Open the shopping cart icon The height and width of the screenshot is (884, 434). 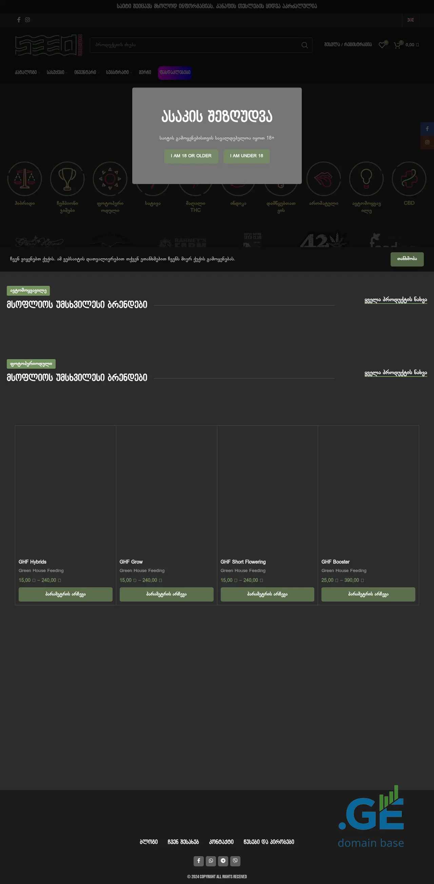tap(397, 45)
